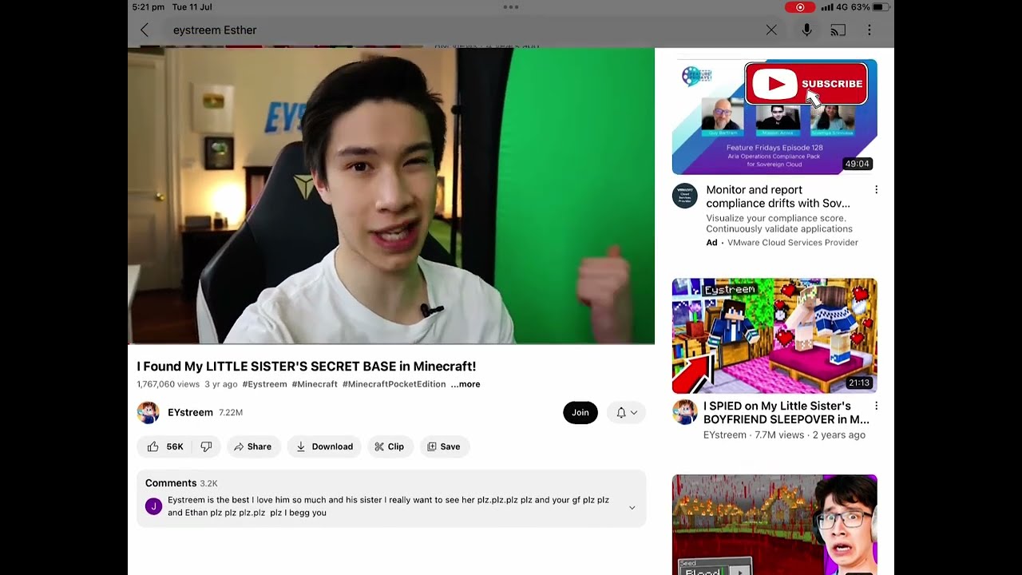Image resolution: width=1022 pixels, height=575 pixels.
Task: Click the Subscribe graphic on ad thumbnail
Action: pos(806,84)
